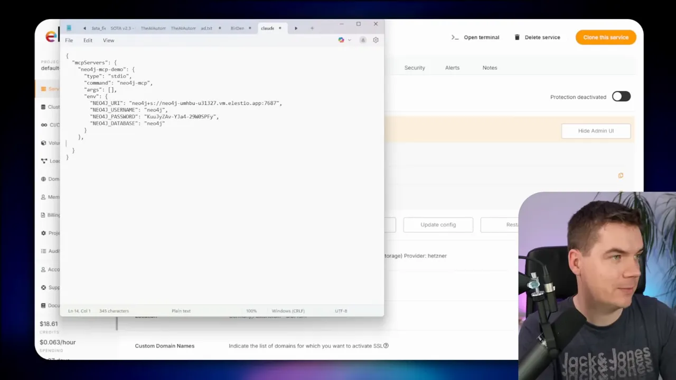Toggle the Protection deactivated switch

(621, 97)
